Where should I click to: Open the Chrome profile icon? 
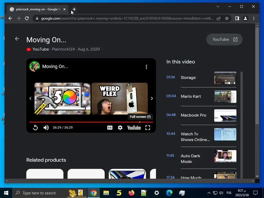(245, 18)
